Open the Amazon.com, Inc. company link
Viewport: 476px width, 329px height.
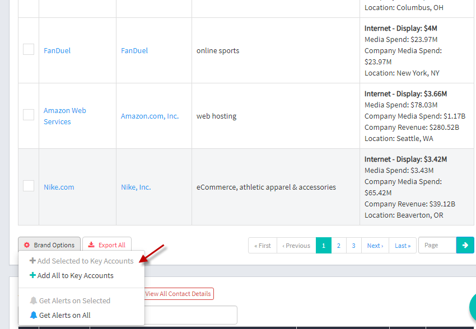(x=150, y=116)
